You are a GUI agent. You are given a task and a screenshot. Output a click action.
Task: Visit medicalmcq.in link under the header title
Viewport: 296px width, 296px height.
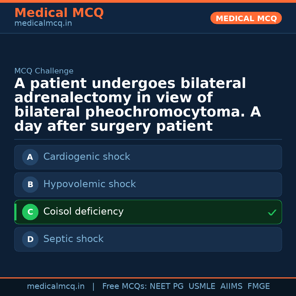(x=43, y=24)
